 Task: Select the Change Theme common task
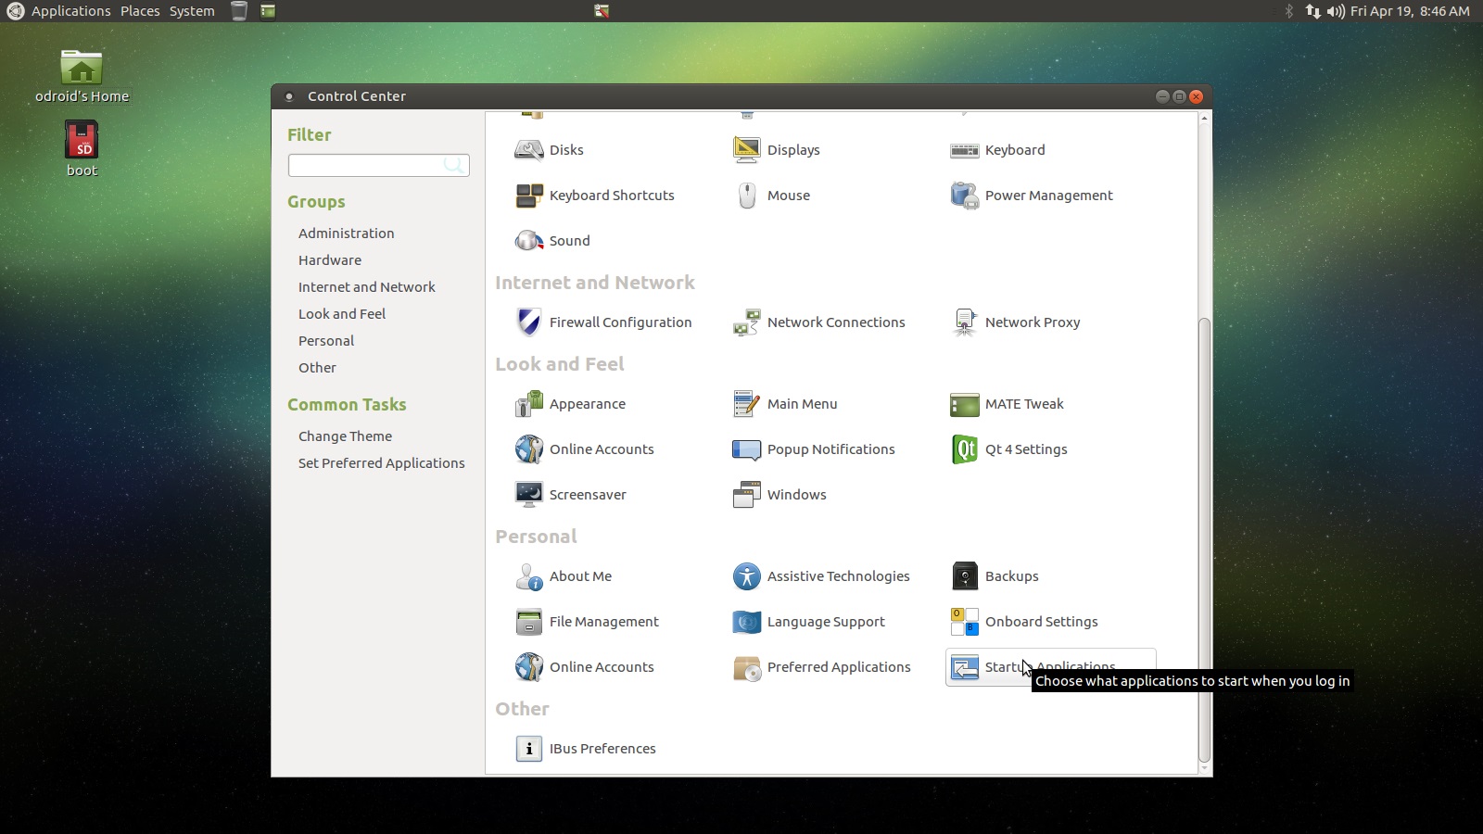point(345,436)
